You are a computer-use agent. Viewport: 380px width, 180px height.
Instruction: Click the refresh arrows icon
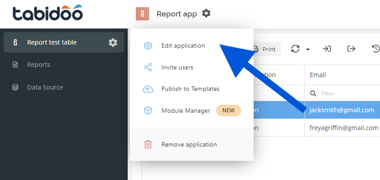pos(295,49)
